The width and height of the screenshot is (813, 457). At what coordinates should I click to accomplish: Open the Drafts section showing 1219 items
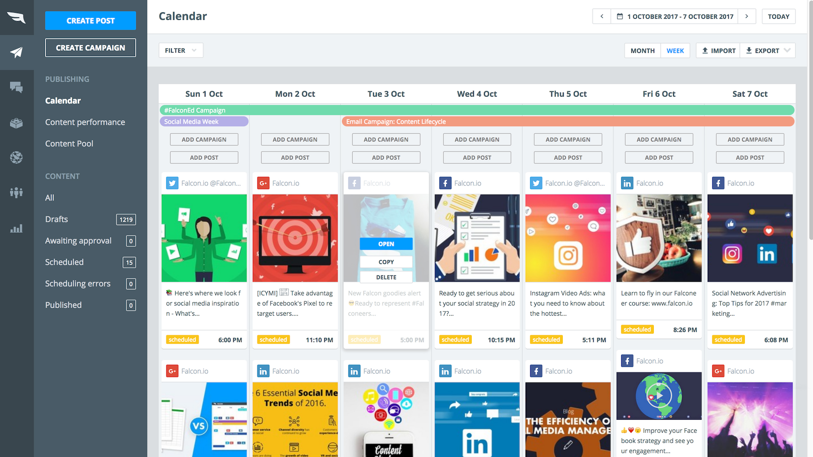pos(56,219)
